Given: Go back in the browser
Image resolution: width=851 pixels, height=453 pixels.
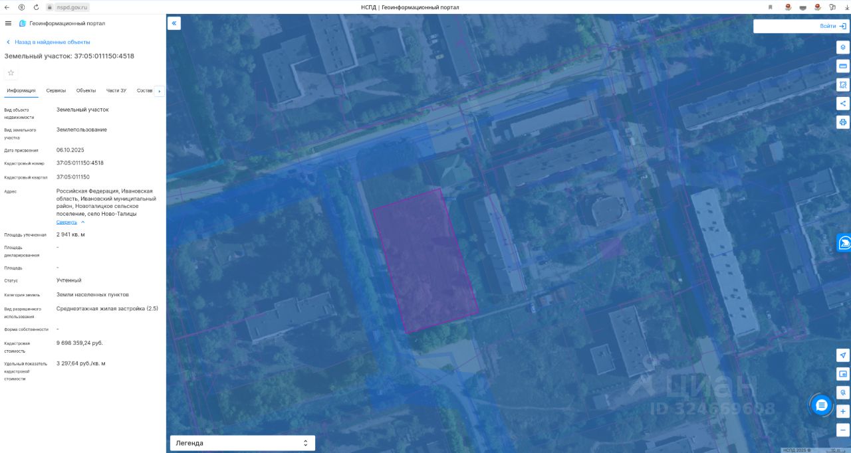Looking at the screenshot, I should [7, 7].
